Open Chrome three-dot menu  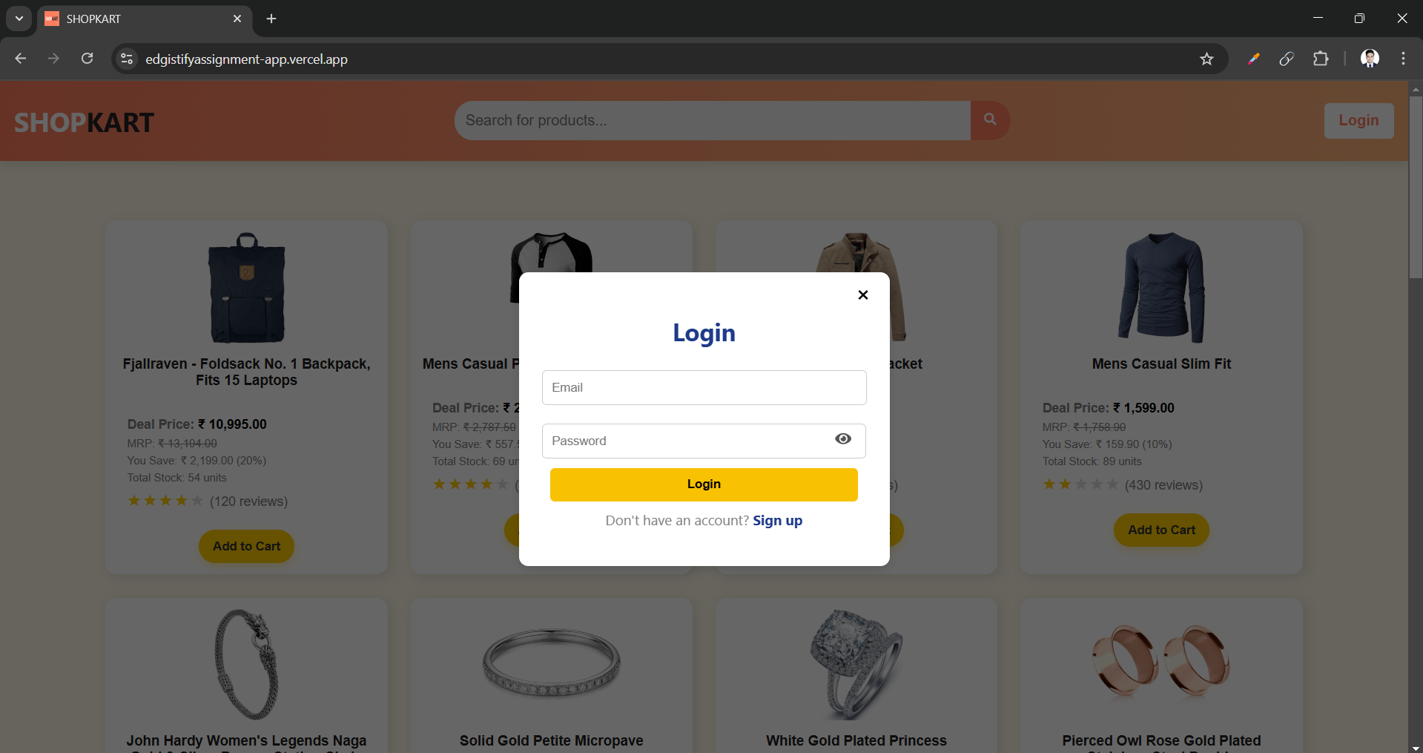coord(1403,59)
